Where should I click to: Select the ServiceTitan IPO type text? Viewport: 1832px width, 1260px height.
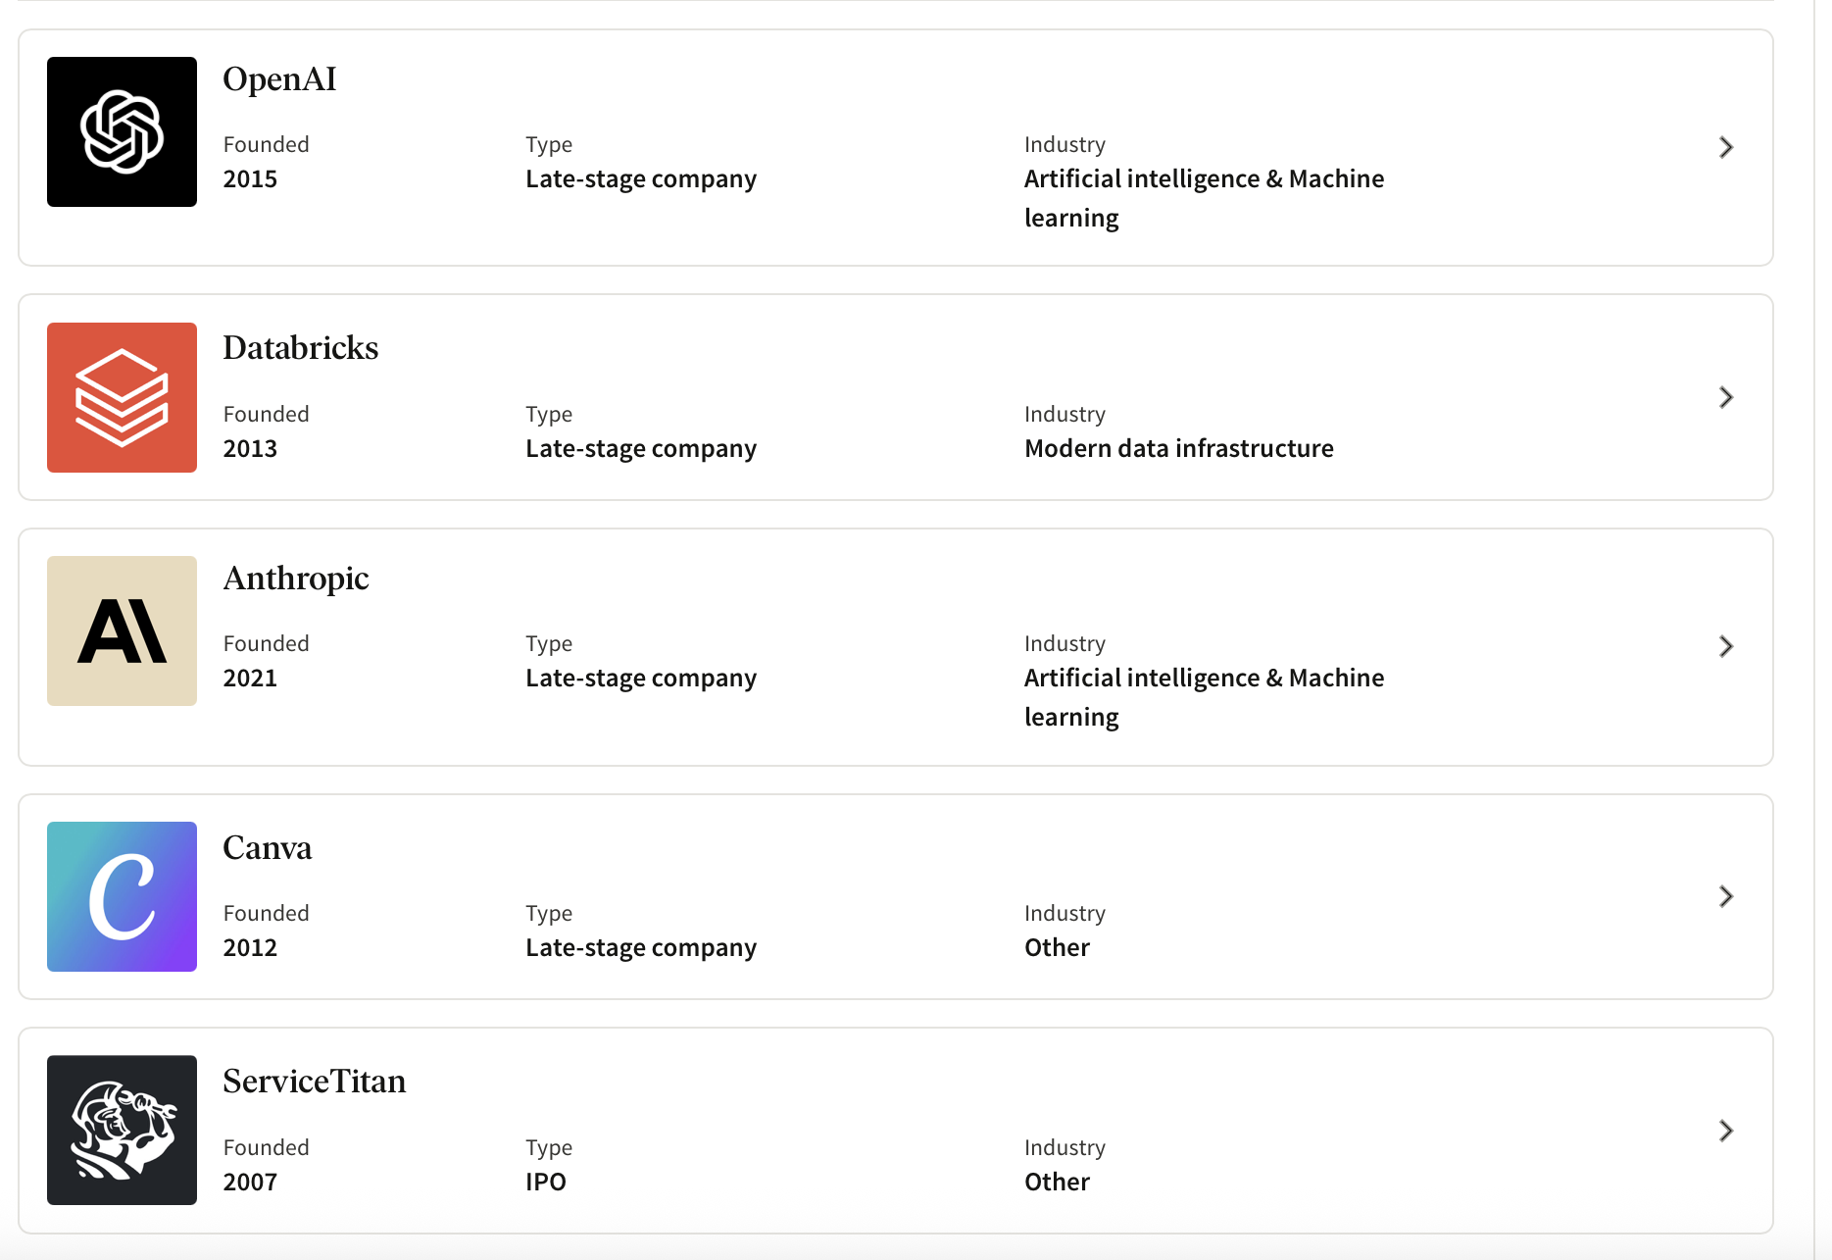coord(546,1182)
